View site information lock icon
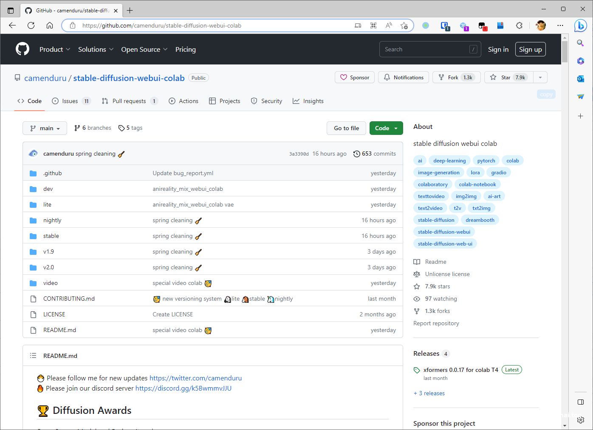The width and height of the screenshot is (593, 430). [x=73, y=25]
